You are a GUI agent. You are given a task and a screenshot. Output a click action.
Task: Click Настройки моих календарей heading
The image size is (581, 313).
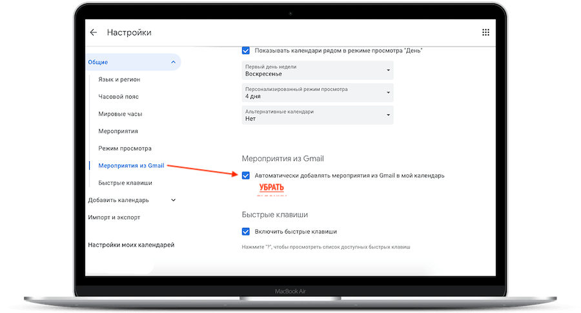pos(131,245)
